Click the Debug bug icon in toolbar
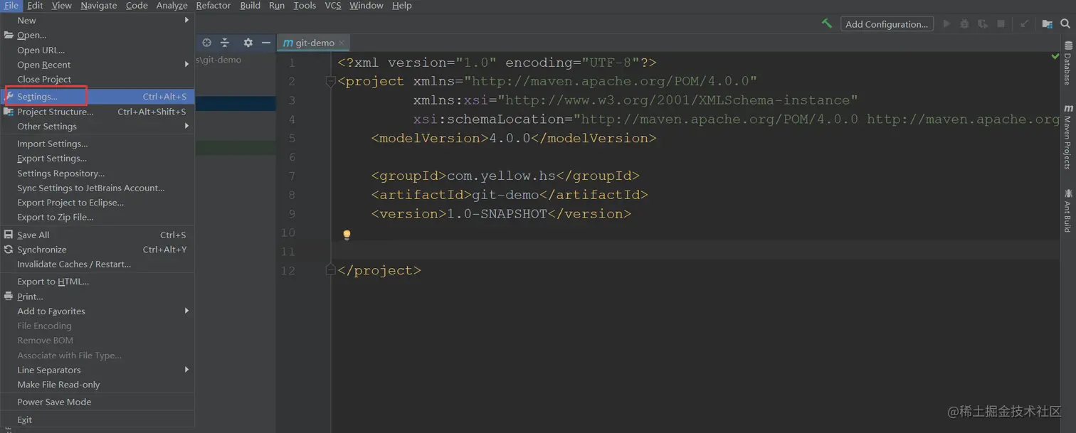 (x=964, y=23)
